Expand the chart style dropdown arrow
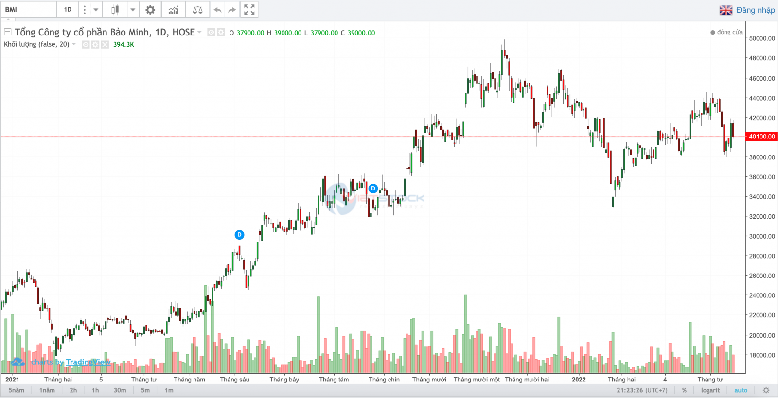This screenshot has height=398, width=778. 132,10
